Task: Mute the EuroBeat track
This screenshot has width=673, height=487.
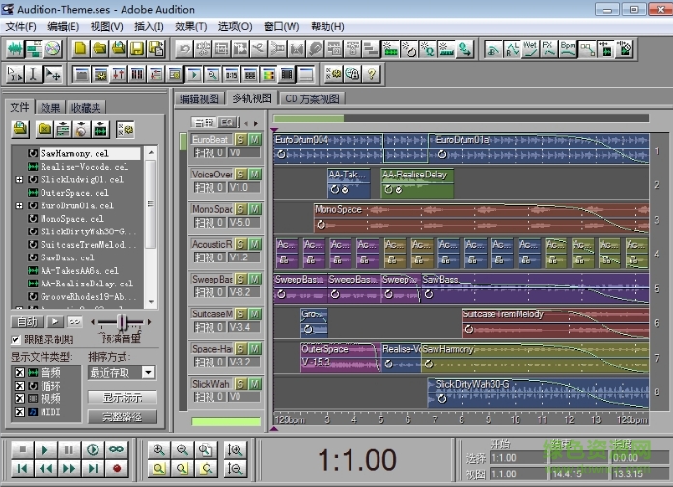Action: [253, 140]
